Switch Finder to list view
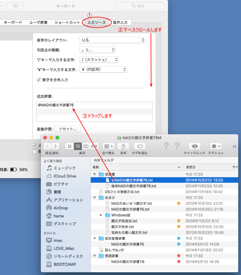 tap(78, 146)
